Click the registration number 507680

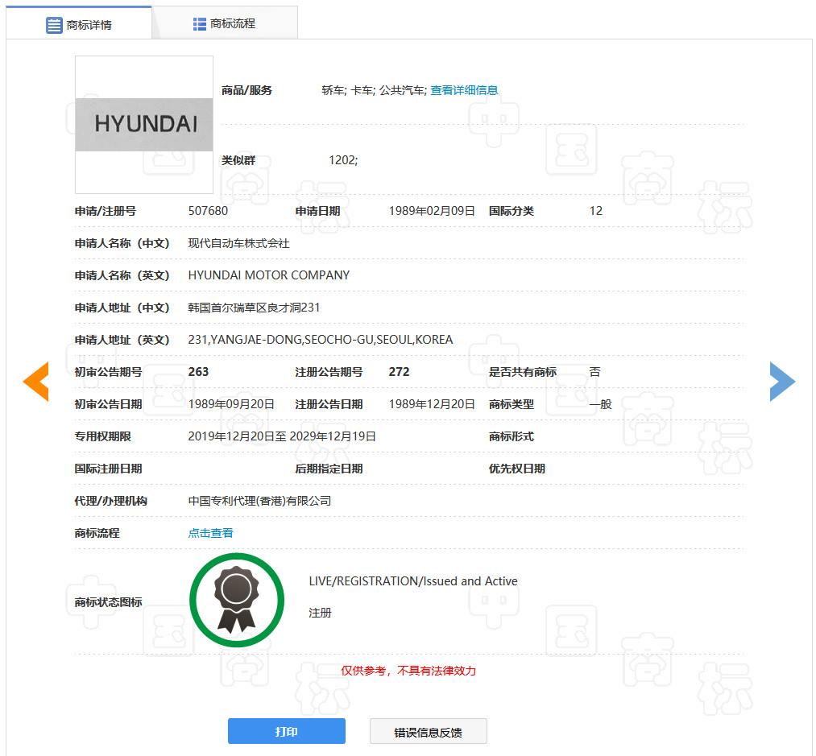tap(208, 211)
